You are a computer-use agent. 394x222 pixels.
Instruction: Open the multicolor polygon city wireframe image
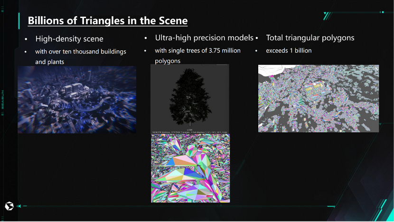(319, 98)
